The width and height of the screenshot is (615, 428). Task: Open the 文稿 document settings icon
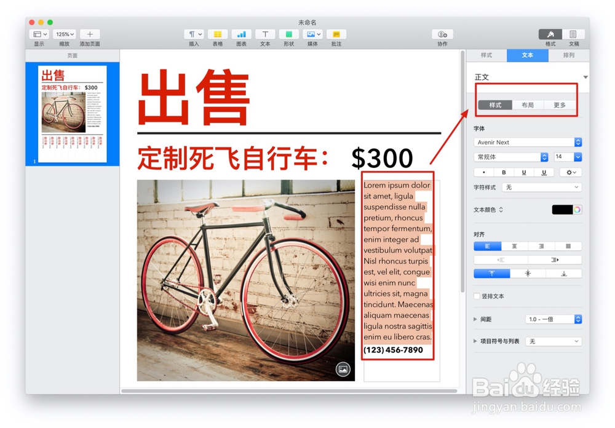[573, 34]
